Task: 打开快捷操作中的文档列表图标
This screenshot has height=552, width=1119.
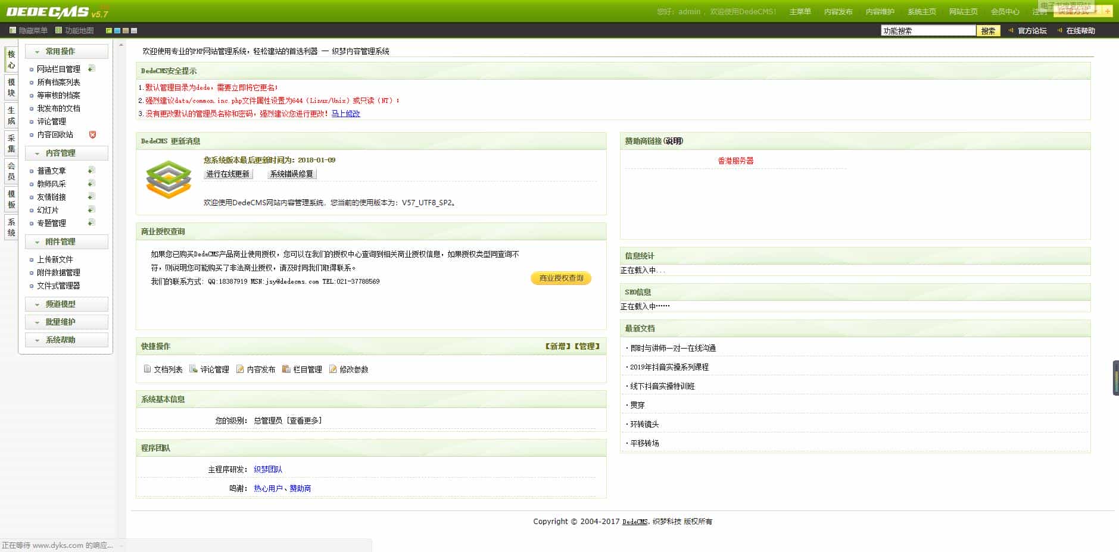Action: 147,369
